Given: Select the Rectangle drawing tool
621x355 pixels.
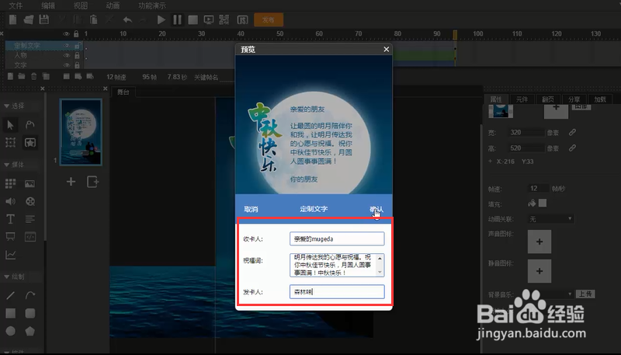Looking at the screenshot, I should (10, 313).
